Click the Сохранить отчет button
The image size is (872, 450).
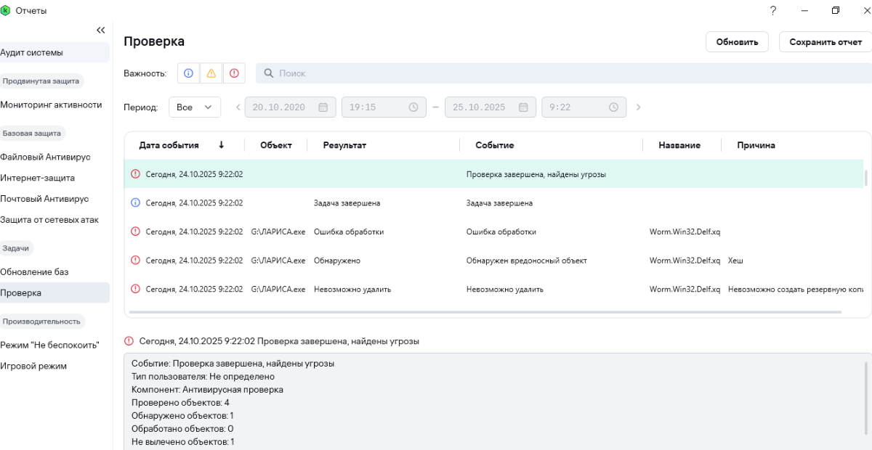pos(825,42)
